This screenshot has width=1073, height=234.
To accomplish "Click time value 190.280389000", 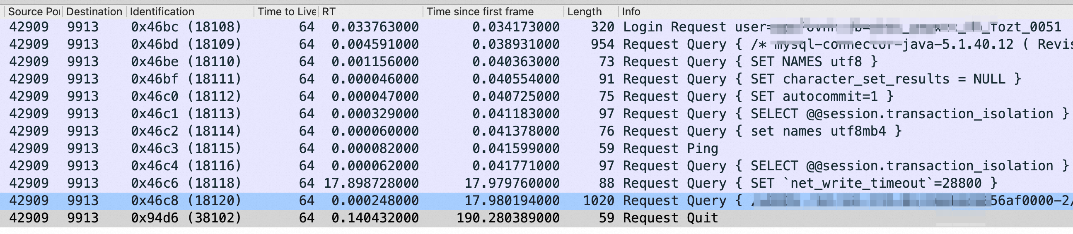I will click(508, 218).
